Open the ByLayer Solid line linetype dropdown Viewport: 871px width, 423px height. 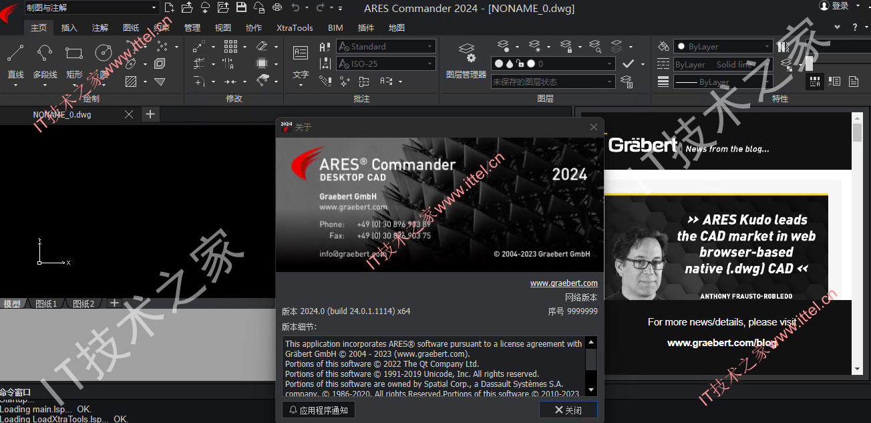(723, 64)
